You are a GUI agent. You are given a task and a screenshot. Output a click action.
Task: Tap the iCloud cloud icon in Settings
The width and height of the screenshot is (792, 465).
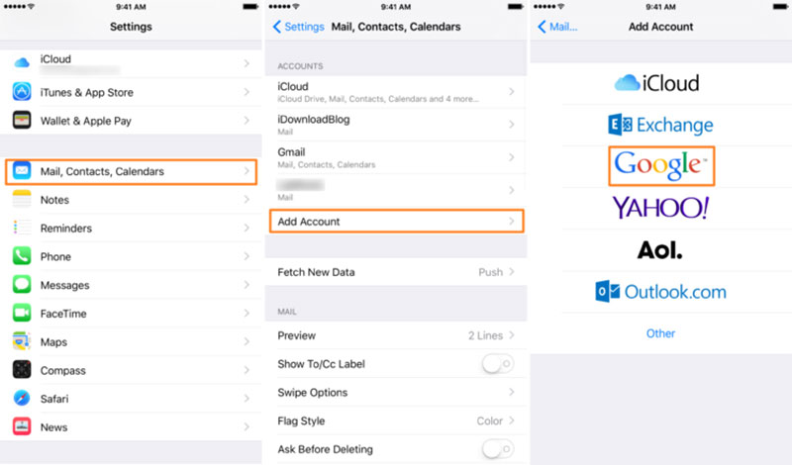[x=22, y=64]
